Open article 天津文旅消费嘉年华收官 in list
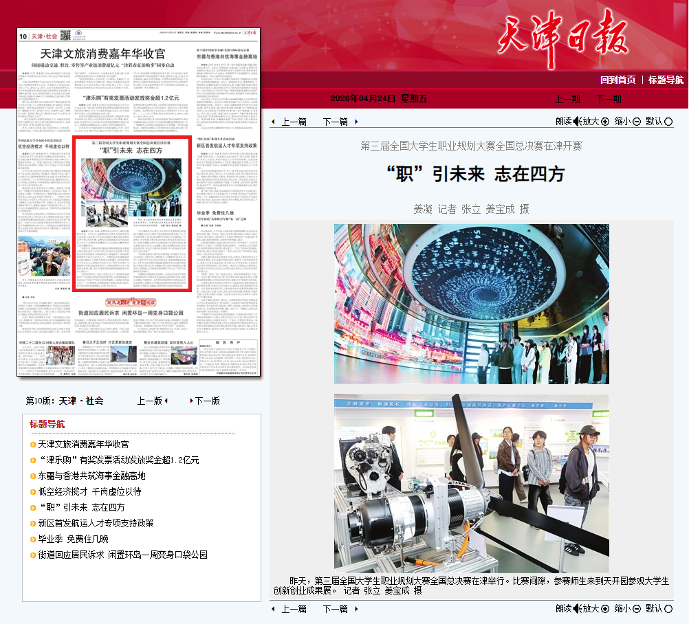The image size is (689, 624). (83, 445)
